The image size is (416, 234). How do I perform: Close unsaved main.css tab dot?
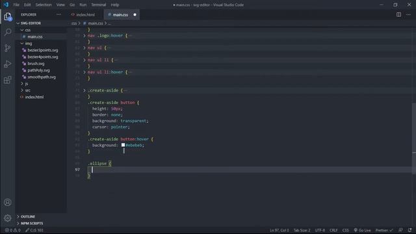pos(135,14)
